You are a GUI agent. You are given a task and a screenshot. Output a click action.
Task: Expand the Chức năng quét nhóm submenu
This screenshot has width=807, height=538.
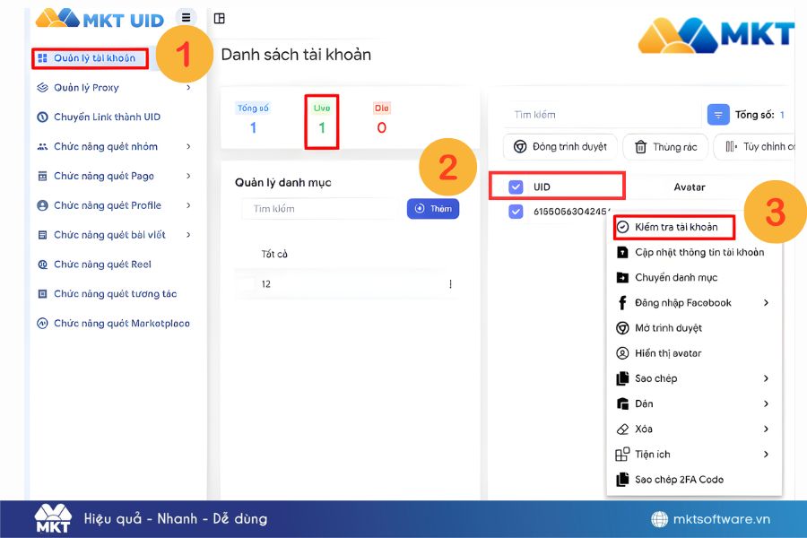(x=188, y=147)
